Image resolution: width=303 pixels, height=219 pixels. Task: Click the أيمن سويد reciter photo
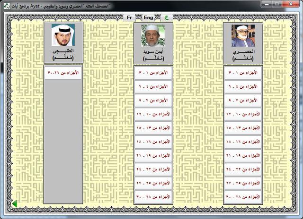(x=153, y=35)
